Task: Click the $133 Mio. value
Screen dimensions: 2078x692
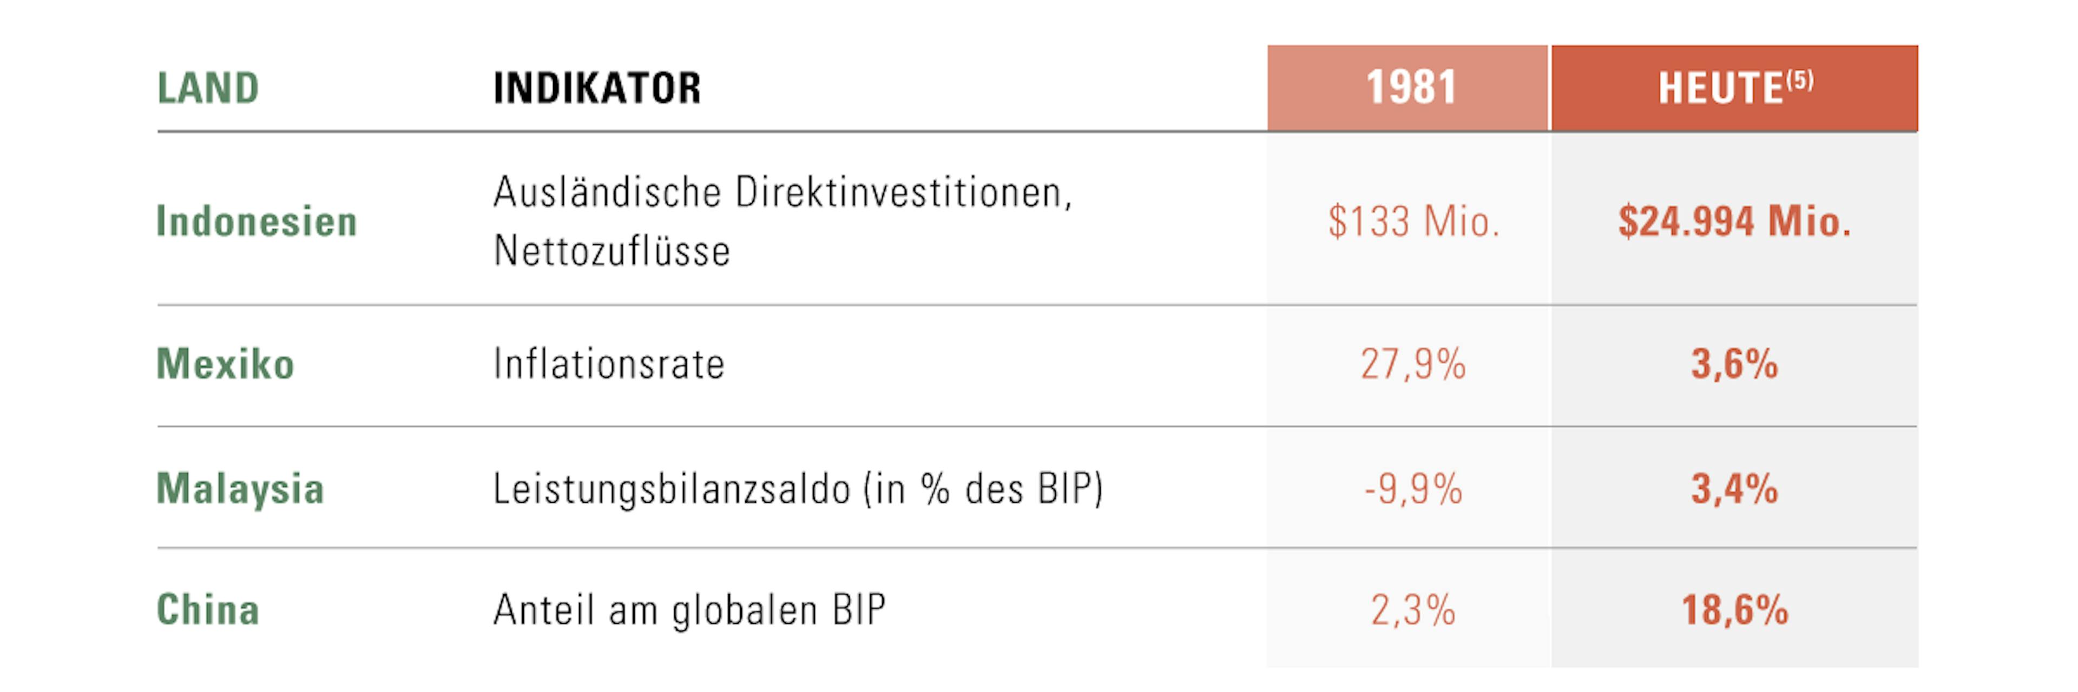Action: click(x=1413, y=222)
